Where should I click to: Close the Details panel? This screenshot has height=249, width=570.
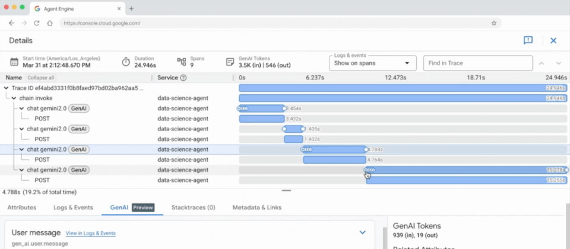[x=553, y=41]
